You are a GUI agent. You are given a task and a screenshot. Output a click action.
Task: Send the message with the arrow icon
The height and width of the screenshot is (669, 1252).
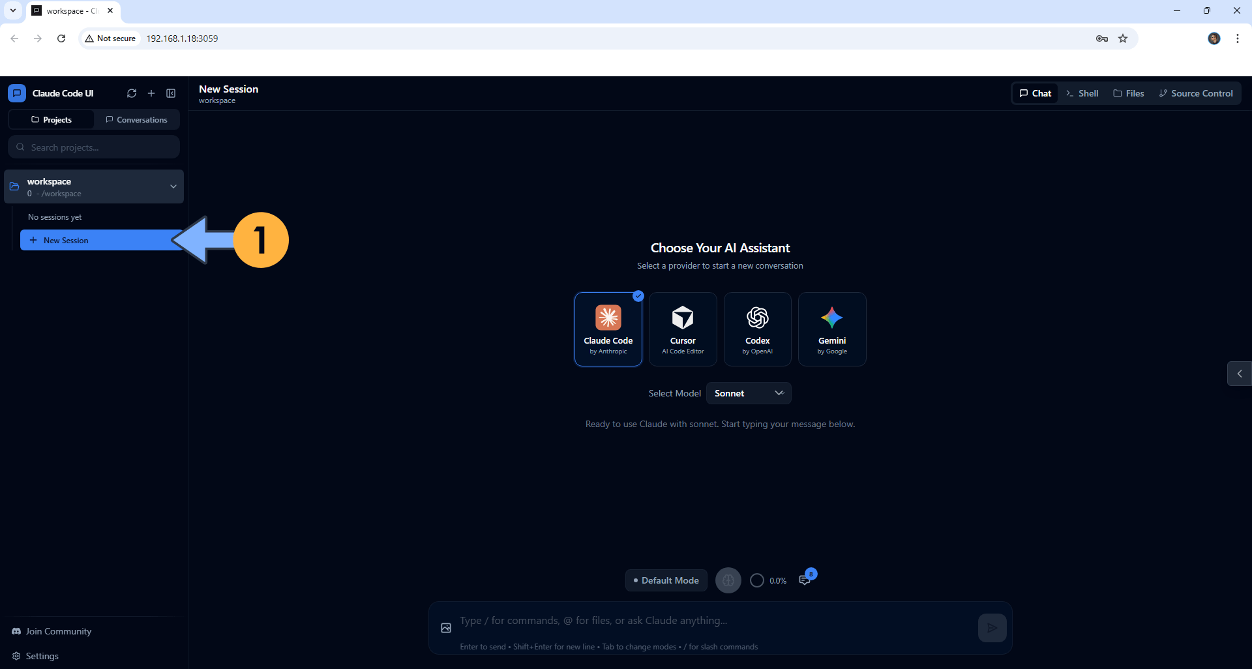[x=992, y=627]
